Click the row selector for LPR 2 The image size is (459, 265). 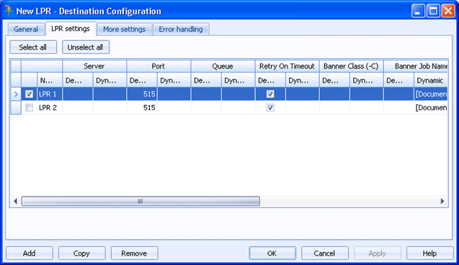point(16,107)
